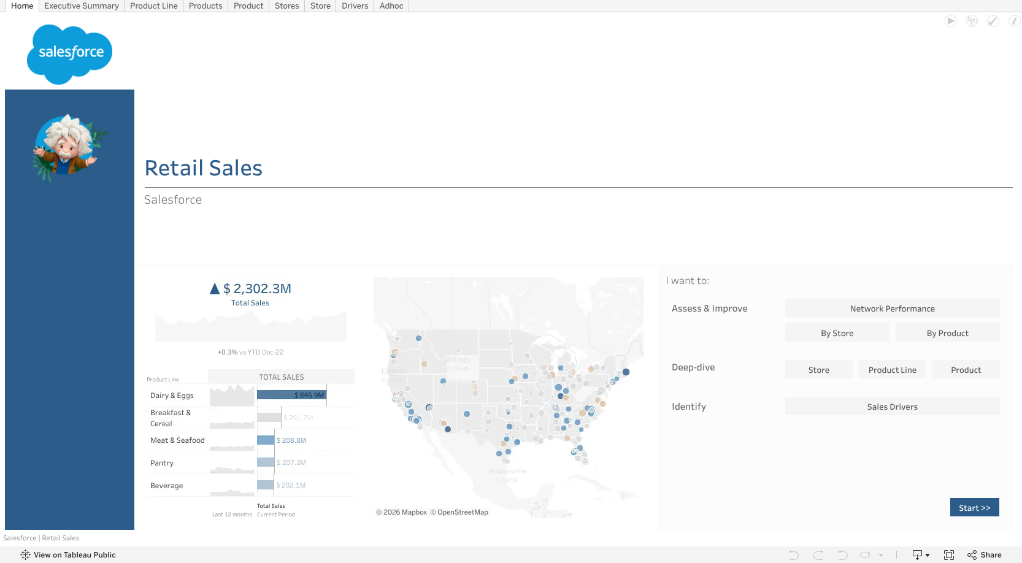Choose the By Store button
This screenshot has width=1022, height=563.
pyautogui.click(x=837, y=333)
